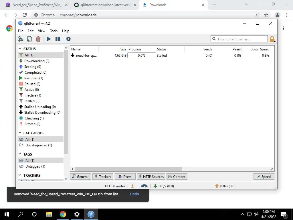293x220 pixels.
Task: Click the volume icon in system tray
Action: (x=256, y=214)
